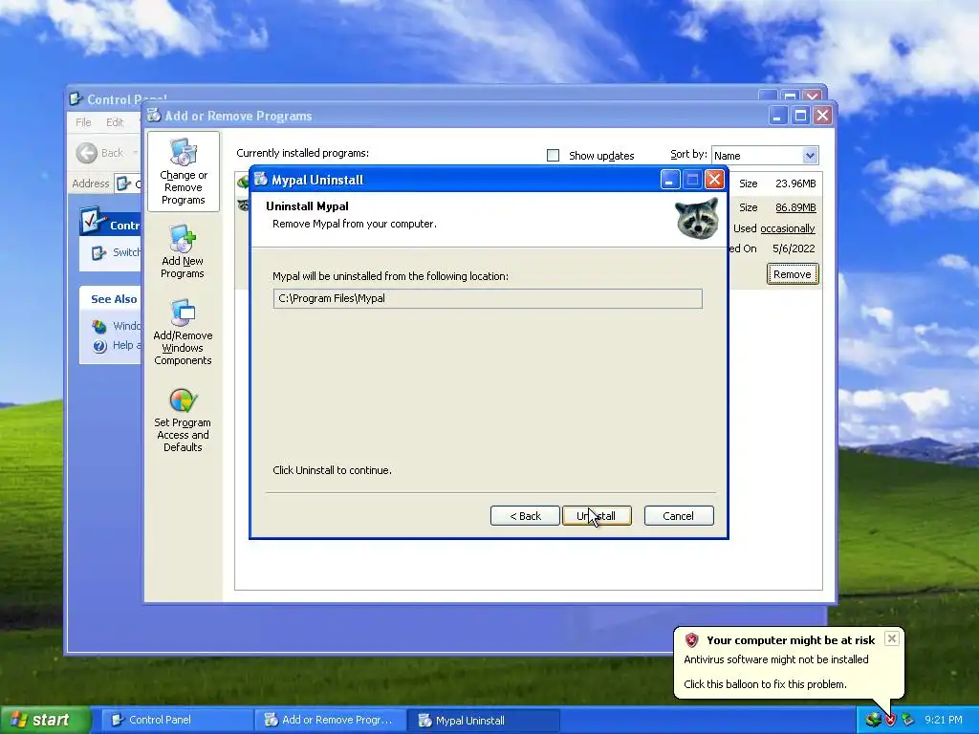
Task: Open Set Program Access and Defaults
Action: click(183, 421)
